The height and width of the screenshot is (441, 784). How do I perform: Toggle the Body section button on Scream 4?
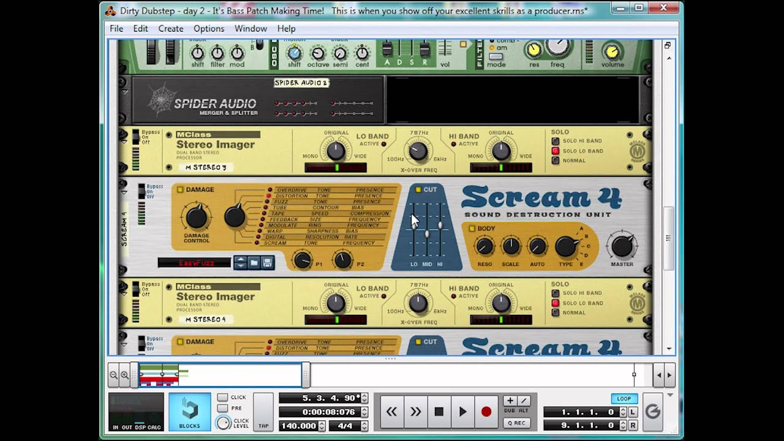[x=472, y=228]
